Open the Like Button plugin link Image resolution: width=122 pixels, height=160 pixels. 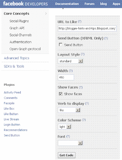(11, 114)
